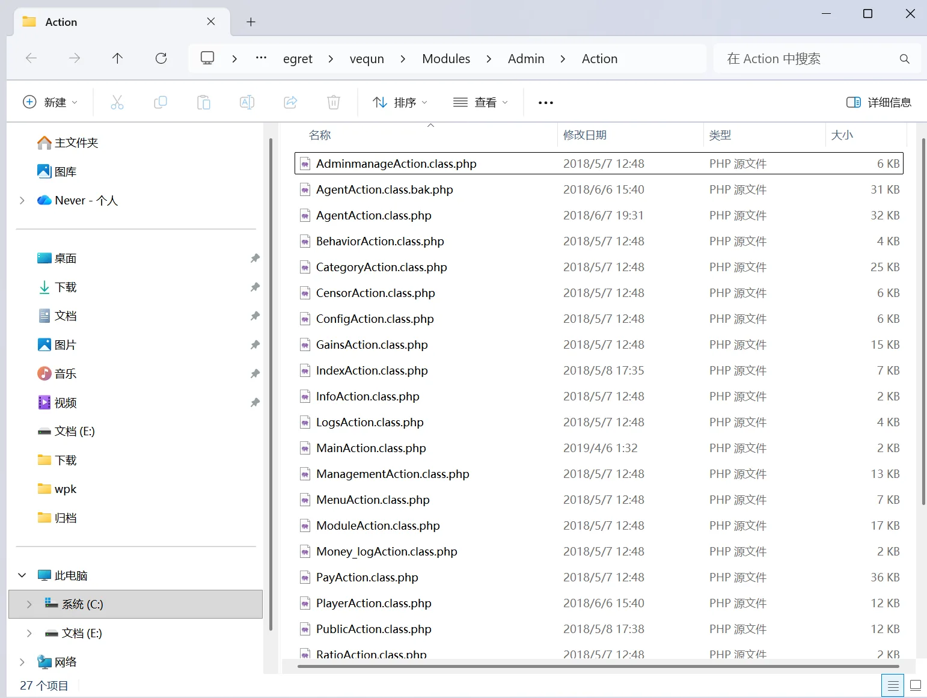The height and width of the screenshot is (698, 927).
Task: Click the Cut scissors icon
Action: click(x=117, y=102)
